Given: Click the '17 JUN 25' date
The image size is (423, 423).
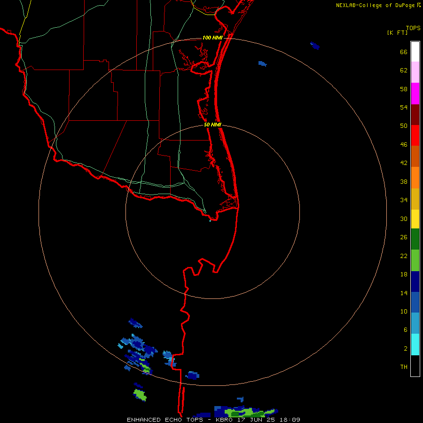Looking at the screenshot, I should [257, 420].
